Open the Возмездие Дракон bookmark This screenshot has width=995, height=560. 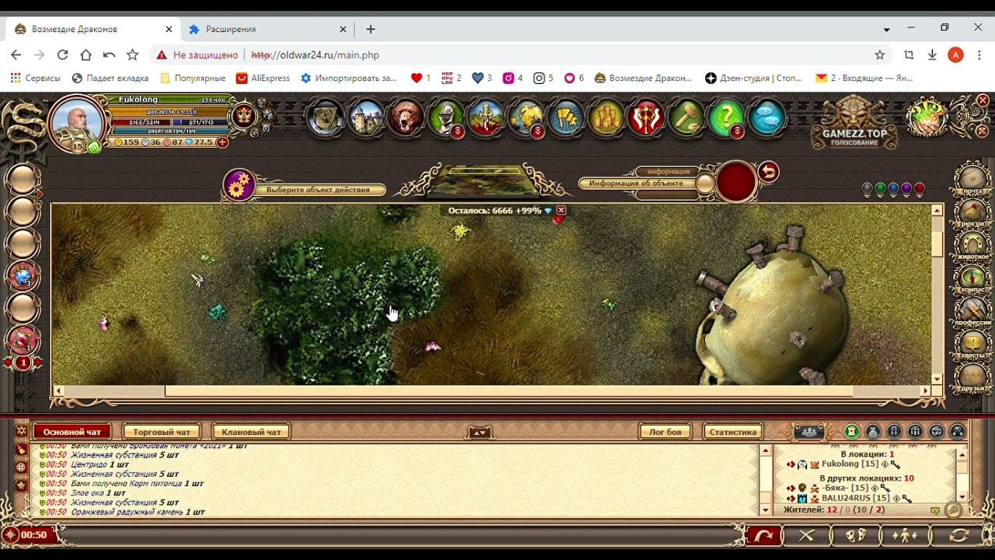tap(643, 78)
